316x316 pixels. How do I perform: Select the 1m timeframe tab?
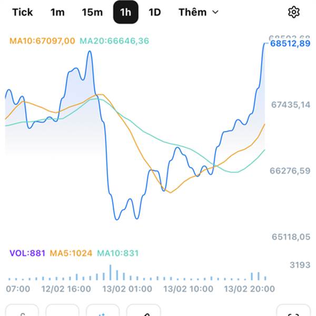tap(57, 12)
